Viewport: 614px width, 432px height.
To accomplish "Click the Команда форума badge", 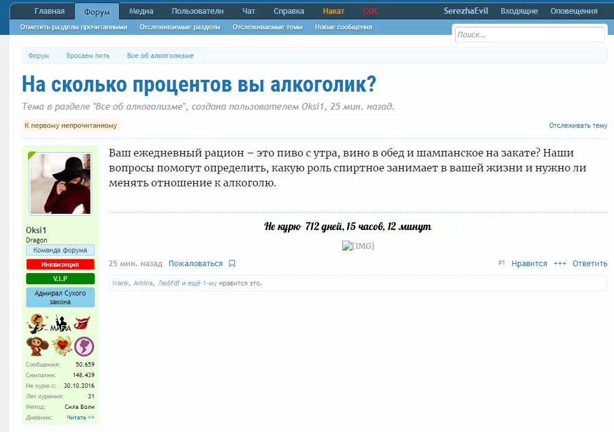I will (60, 249).
